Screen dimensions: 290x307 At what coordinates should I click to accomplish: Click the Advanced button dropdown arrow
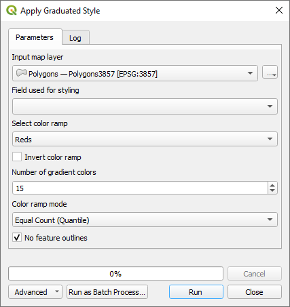pos(57,291)
